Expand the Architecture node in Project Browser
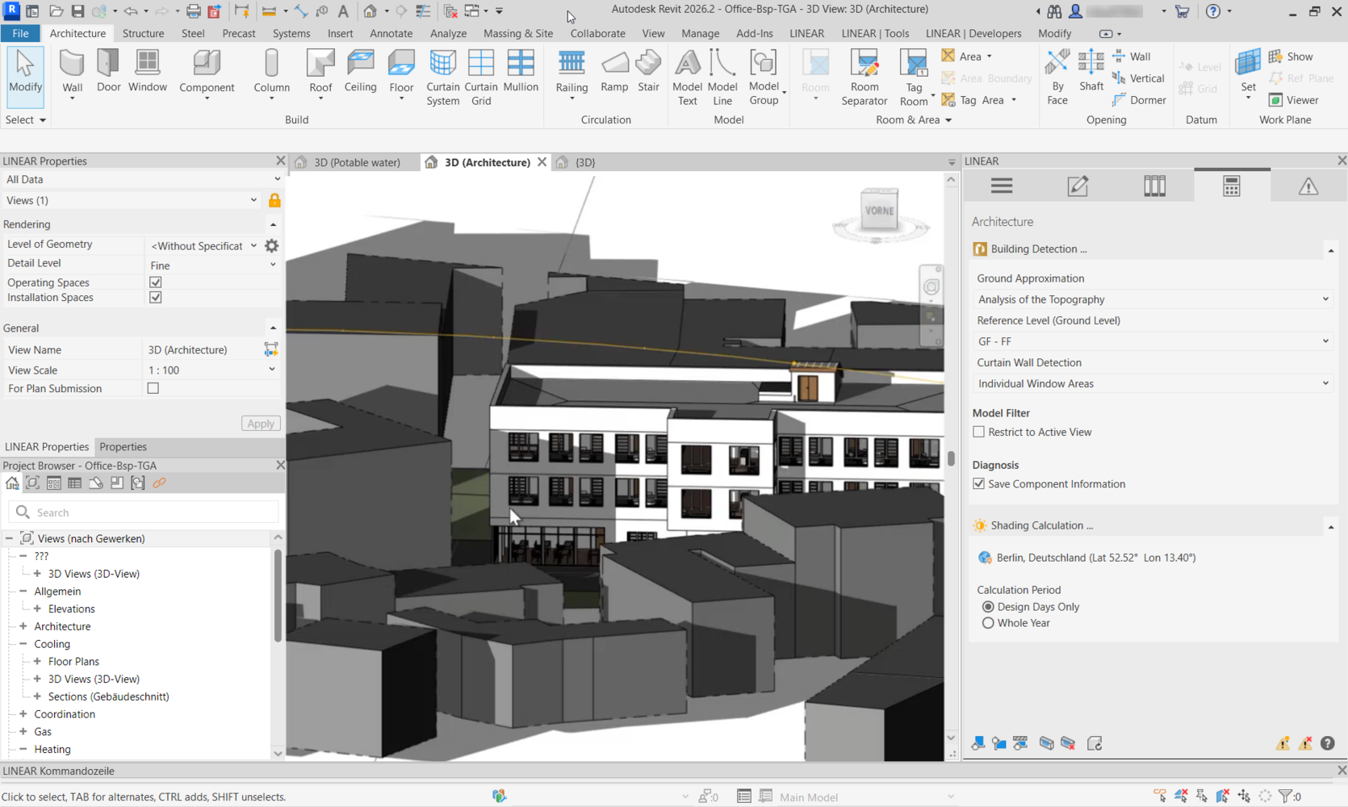This screenshot has width=1348, height=807. pos(23,626)
